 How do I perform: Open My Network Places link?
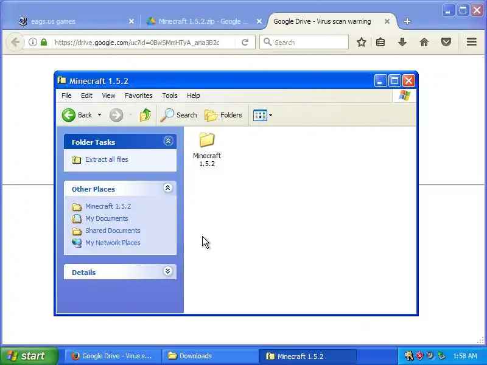click(x=113, y=243)
